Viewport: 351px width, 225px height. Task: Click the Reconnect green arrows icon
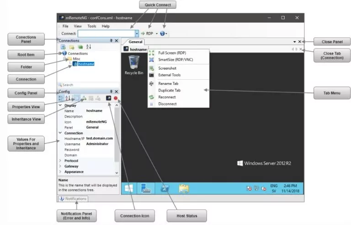pos(152,97)
